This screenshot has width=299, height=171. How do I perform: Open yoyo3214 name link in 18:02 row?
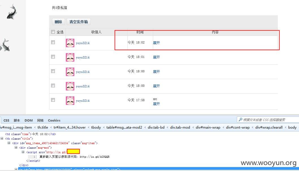pyautogui.click(x=83, y=43)
